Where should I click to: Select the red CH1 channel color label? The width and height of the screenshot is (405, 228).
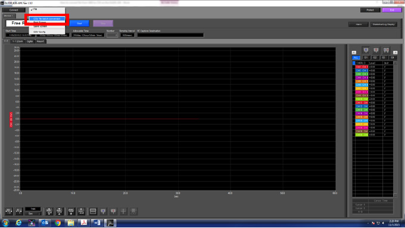pos(362,67)
